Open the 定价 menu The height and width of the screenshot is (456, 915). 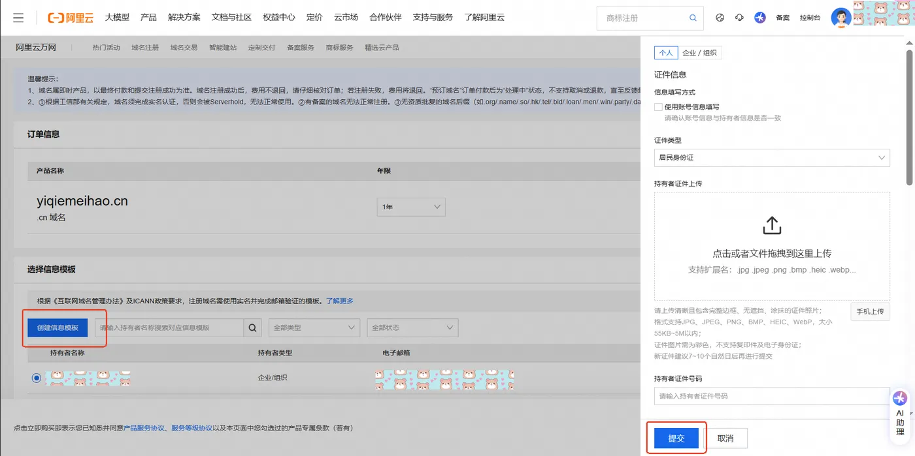[314, 18]
